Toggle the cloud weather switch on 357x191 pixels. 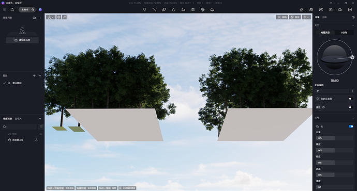(x=351, y=126)
